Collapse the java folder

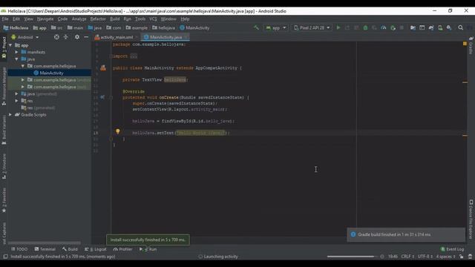[16, 59]
